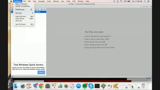Viewport: 160px width, 90px height.
Task: Open Numbers chart icon in dock
Action: tap(60, 86)
